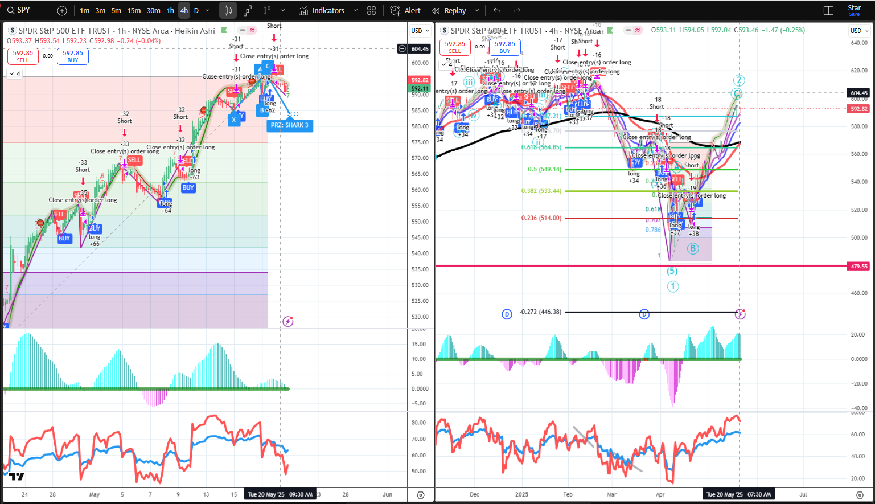This screenshot has height=504, width=875.
Task: Click the alert clock icon
Action: pyautogui.click(x=395, y=10)
